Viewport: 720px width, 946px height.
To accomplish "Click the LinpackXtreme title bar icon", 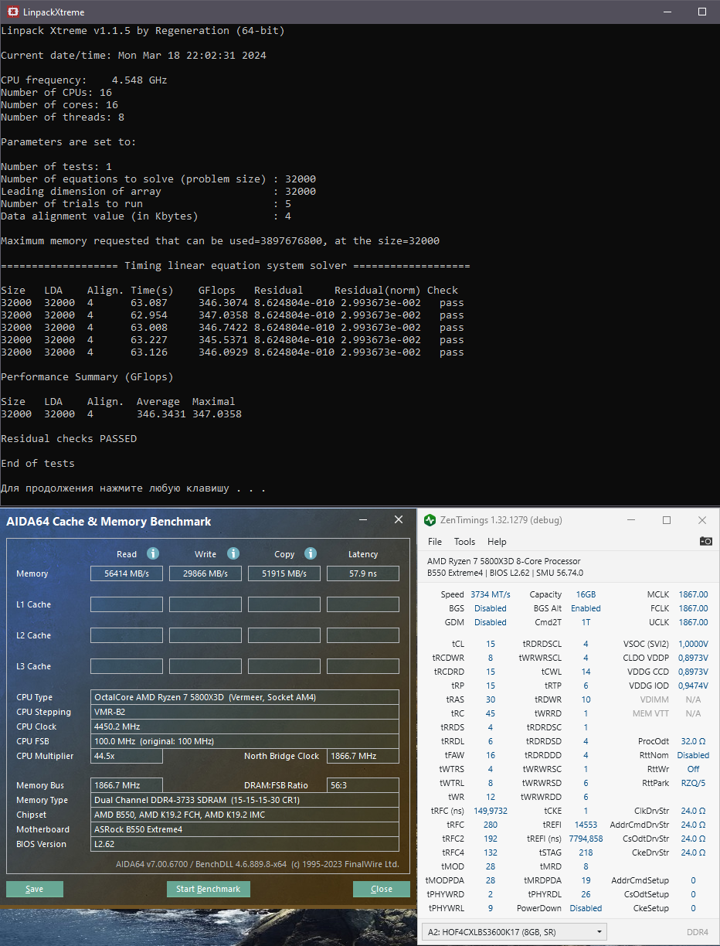I will pyautogui.click(x=14, y=12).
